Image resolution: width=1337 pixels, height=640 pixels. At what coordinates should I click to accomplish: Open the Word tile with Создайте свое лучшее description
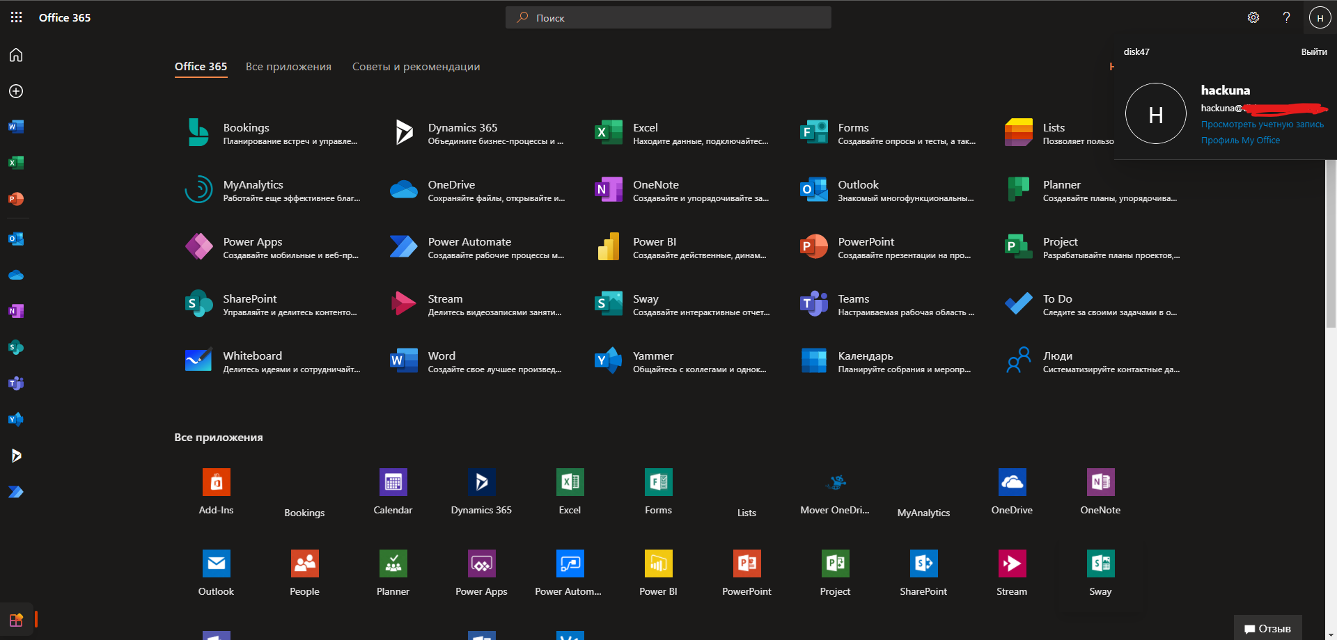click(x=476, y=361)
